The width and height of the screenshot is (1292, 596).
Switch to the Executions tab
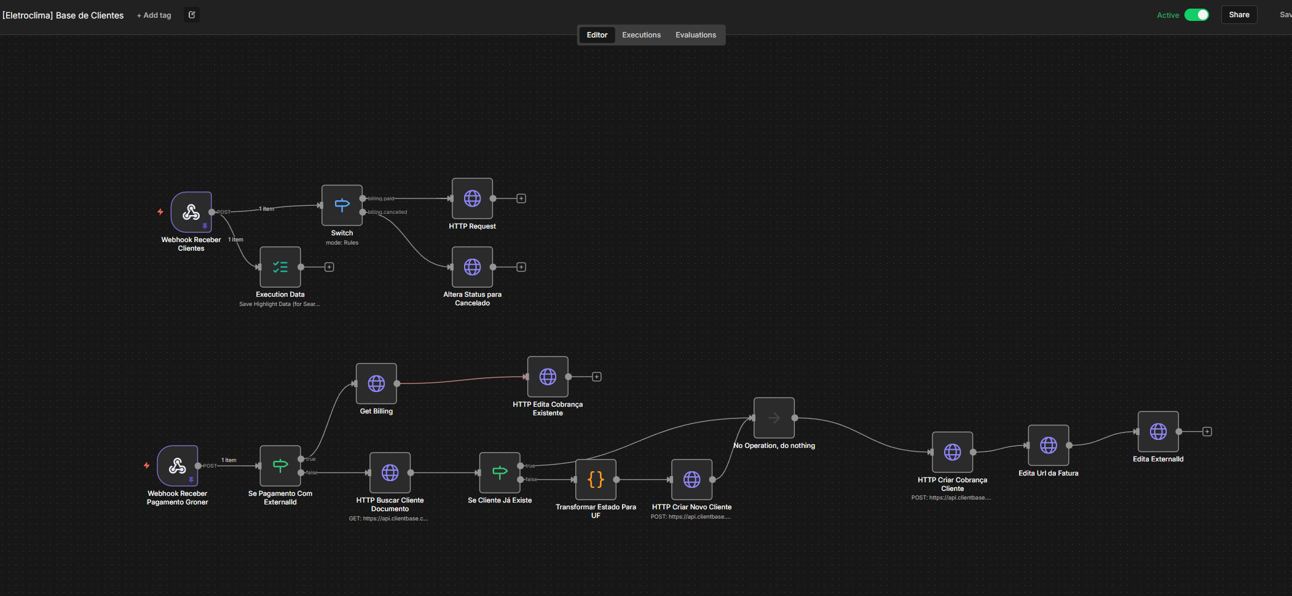tap(641, 35)
